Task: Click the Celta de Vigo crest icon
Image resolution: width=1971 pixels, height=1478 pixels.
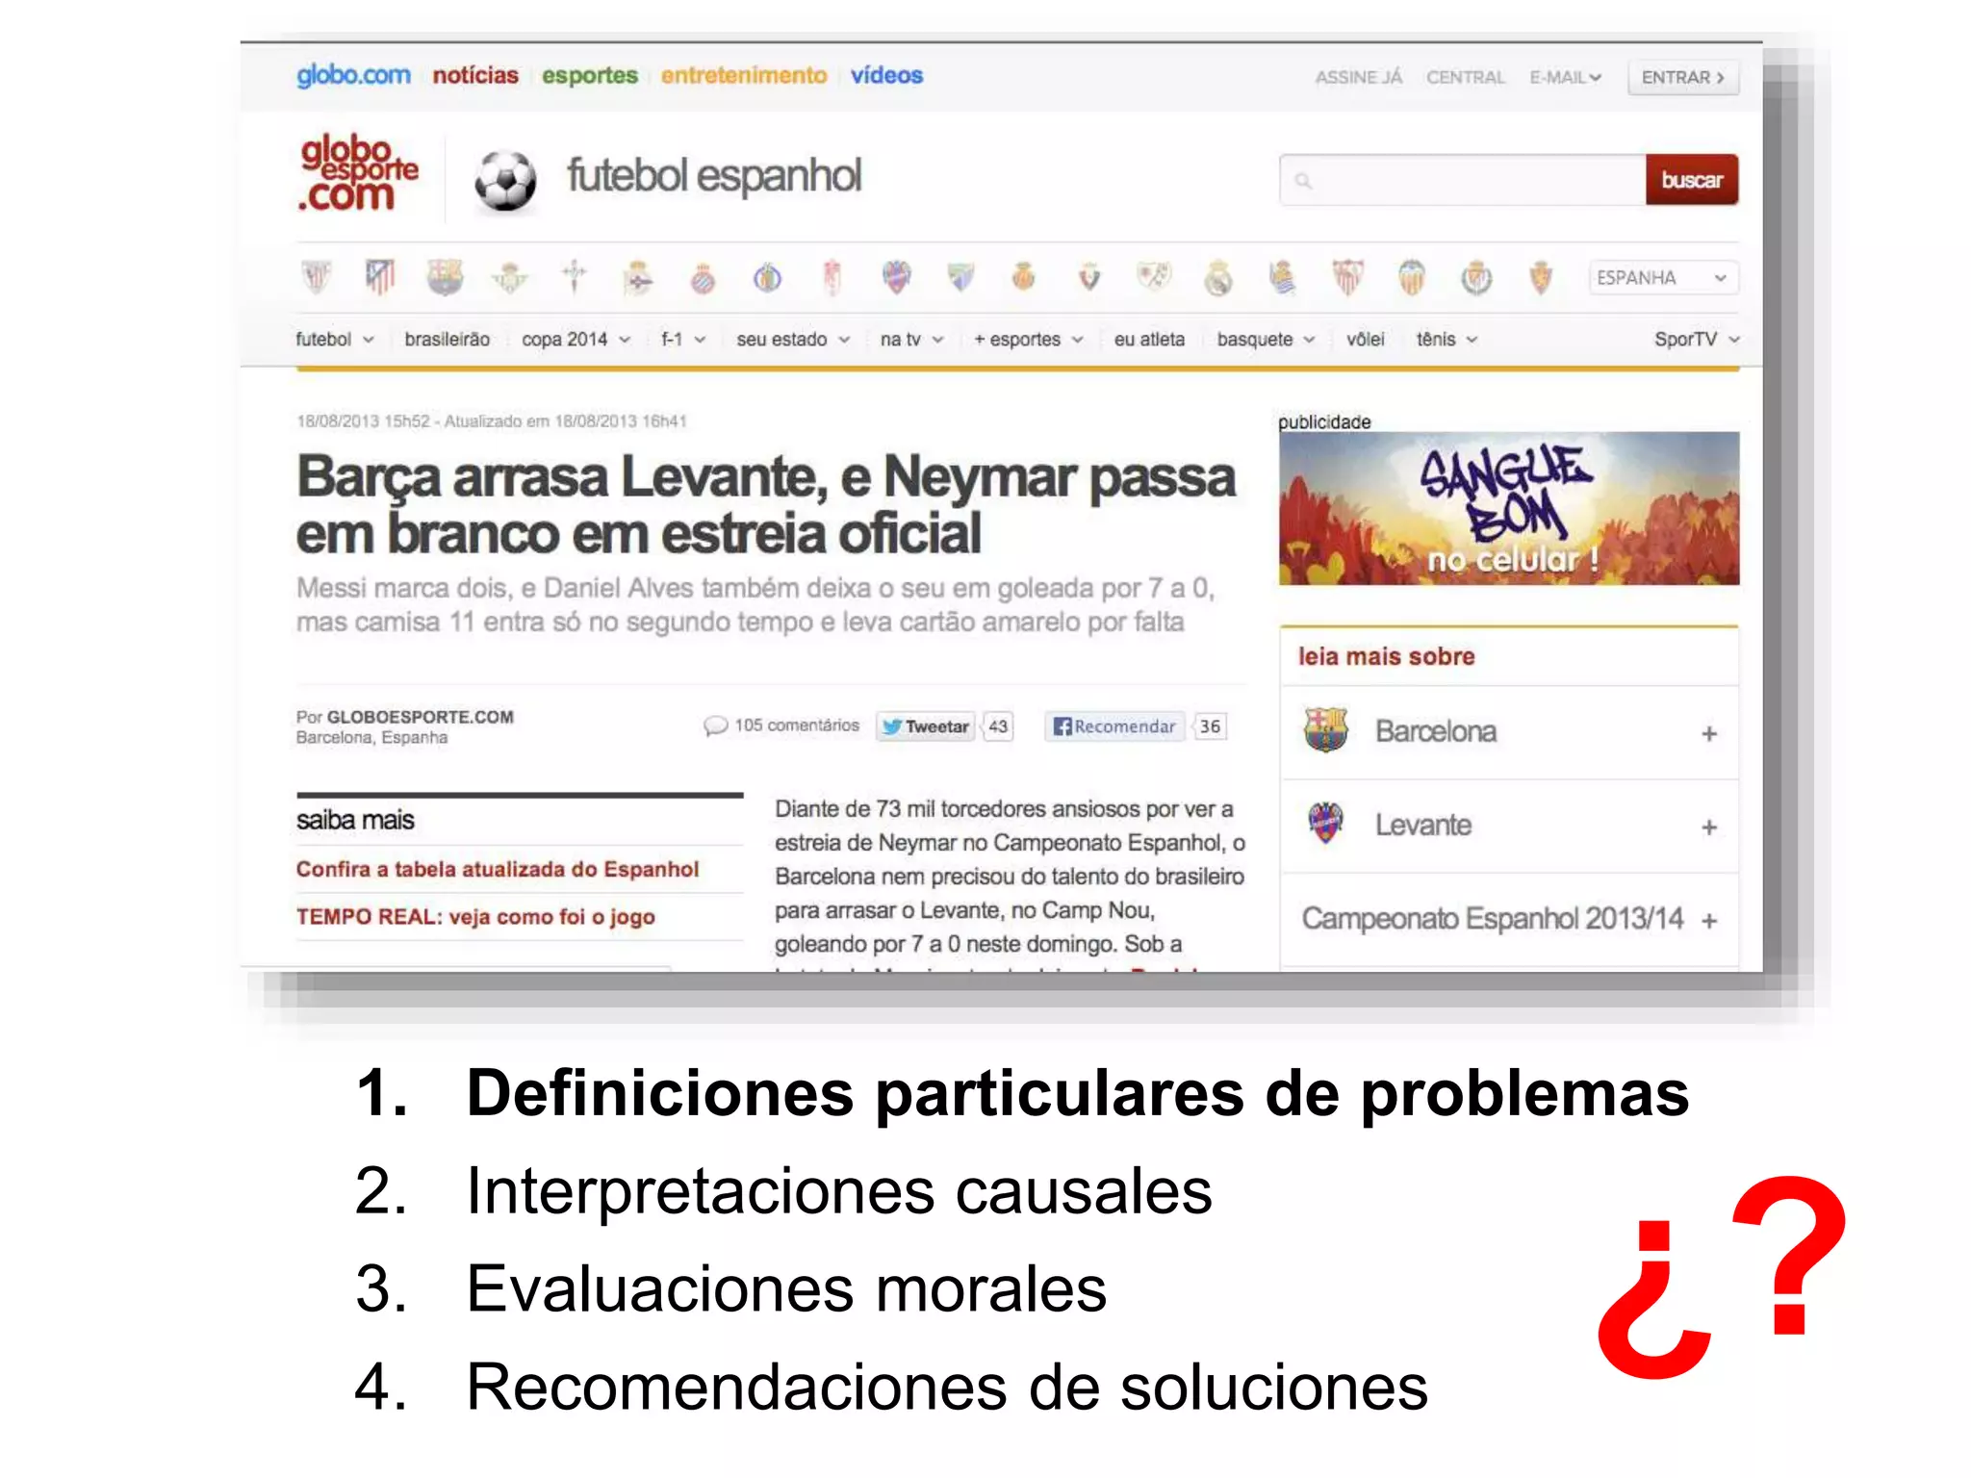Action: tap(575, 278)
